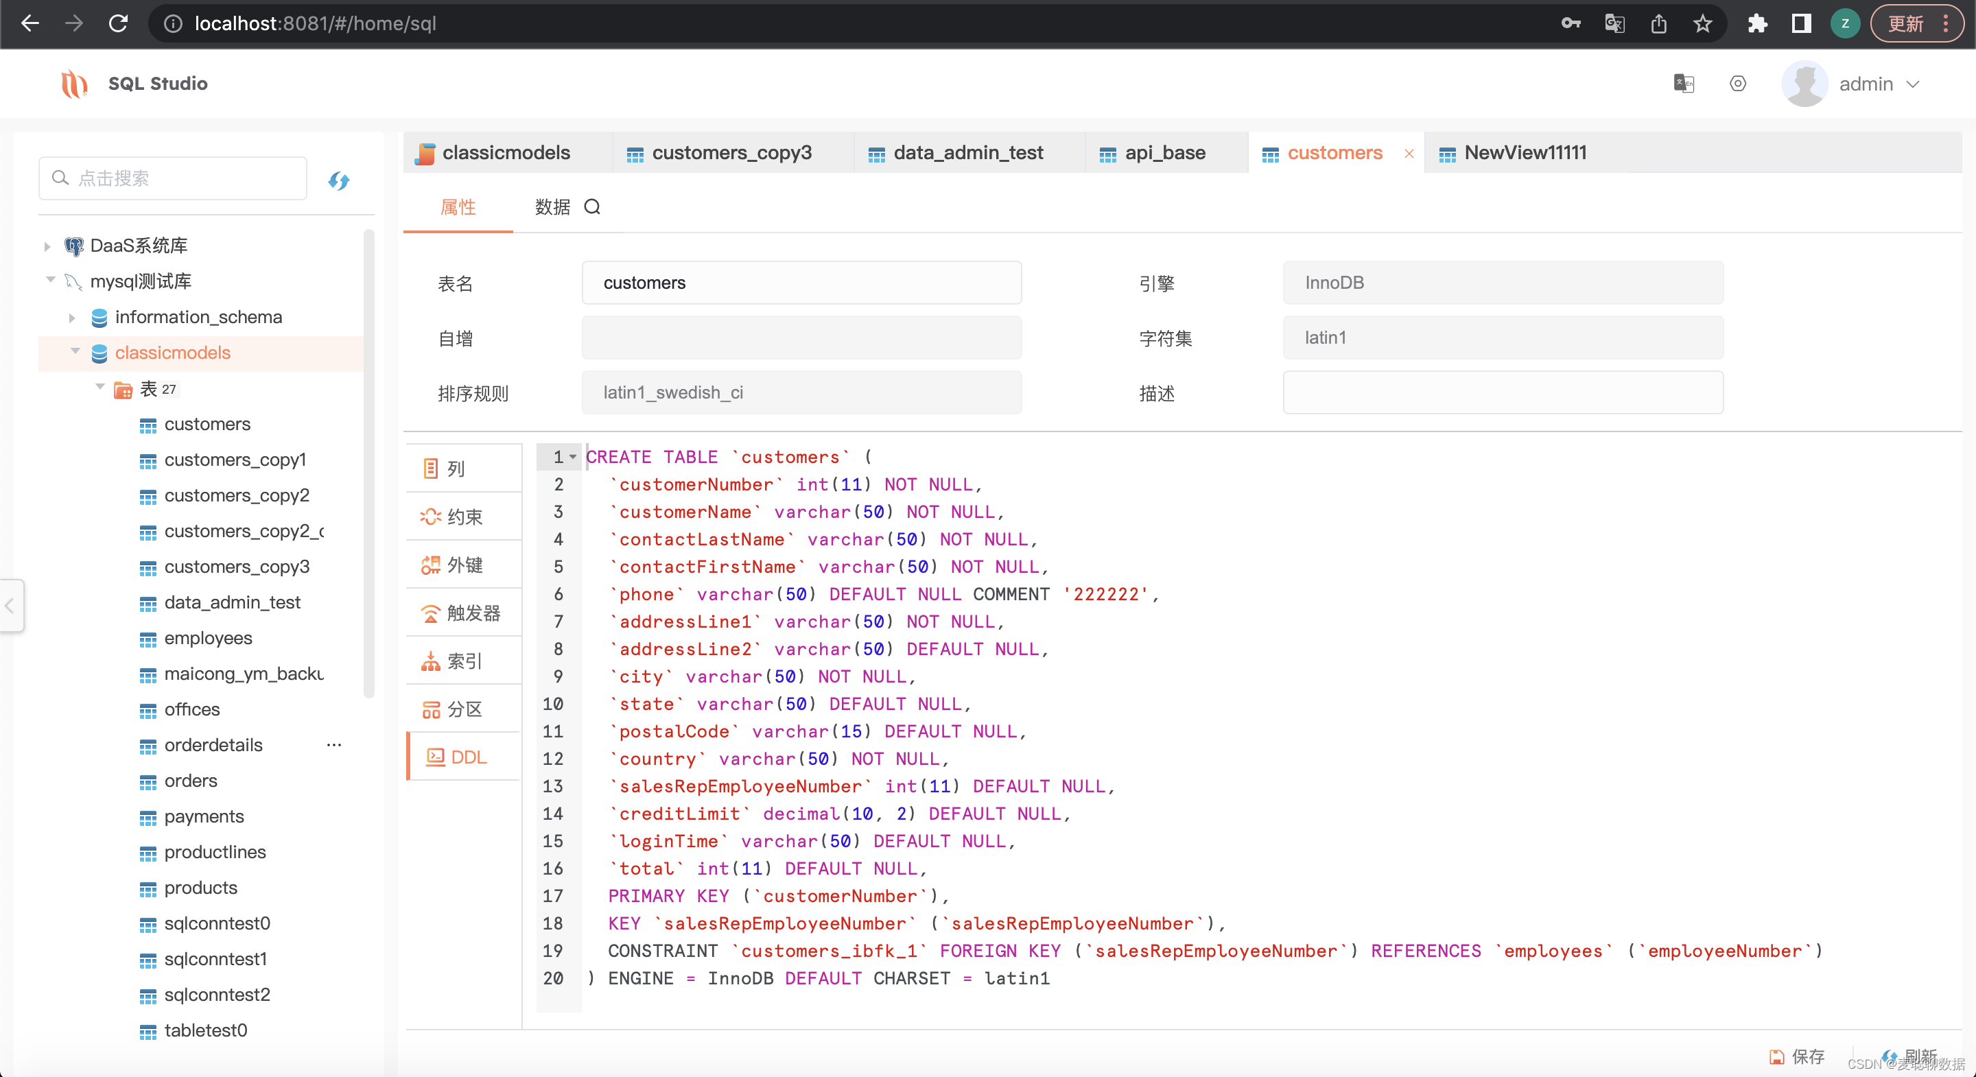
Task: Open the admin user dropdown
Action: click(x=1912, y=84)
